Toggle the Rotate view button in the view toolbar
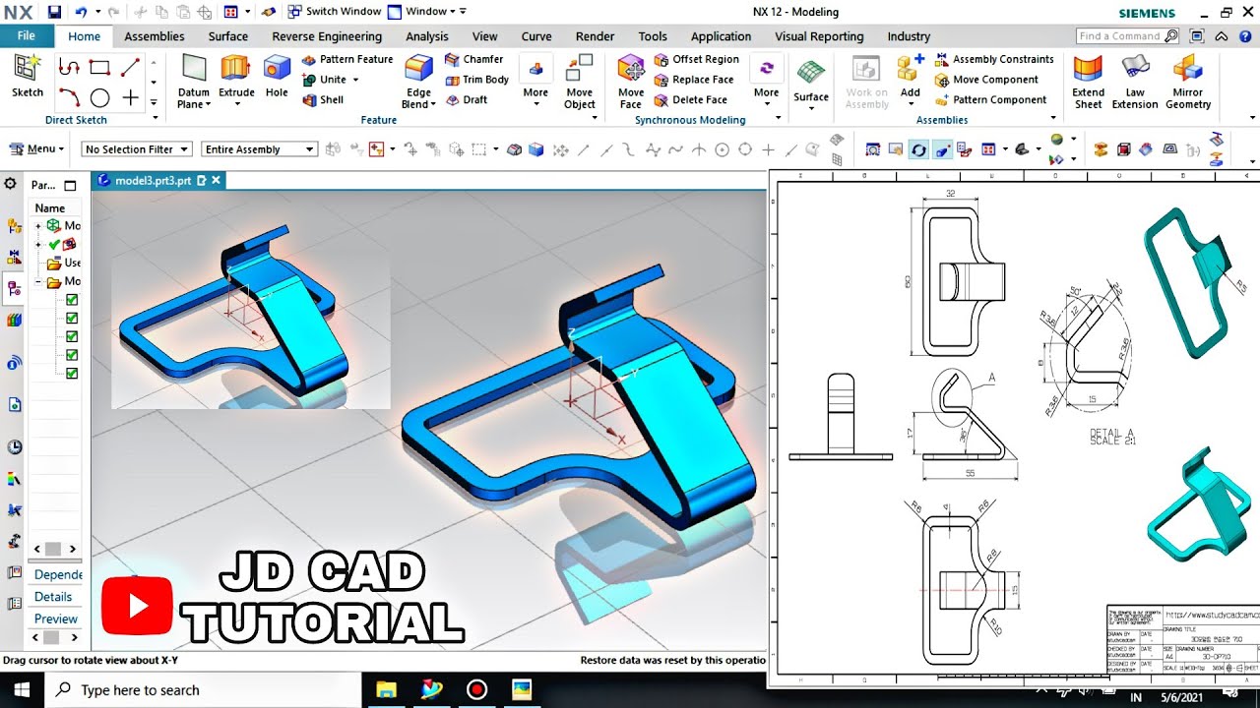Screen dimensions: 1260x708 pos(918,149)
